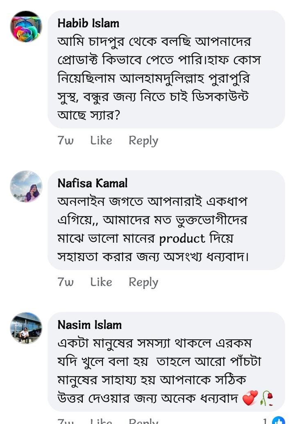
Task: Open Habib Islam's rainbow rose profile picture
Action: (x=26, y=27)
